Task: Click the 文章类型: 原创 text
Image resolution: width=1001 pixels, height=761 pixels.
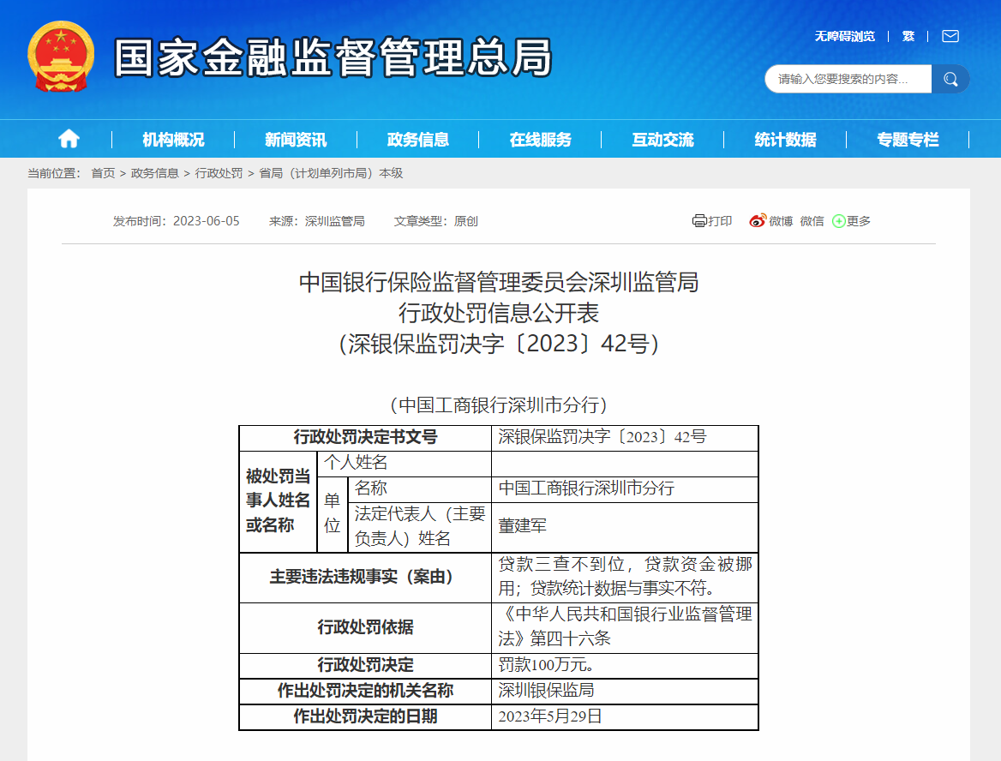Action: click(436, 221)
